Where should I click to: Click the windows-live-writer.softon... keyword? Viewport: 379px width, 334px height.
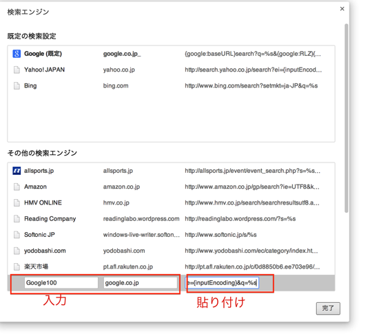click(x=141, y=235)
